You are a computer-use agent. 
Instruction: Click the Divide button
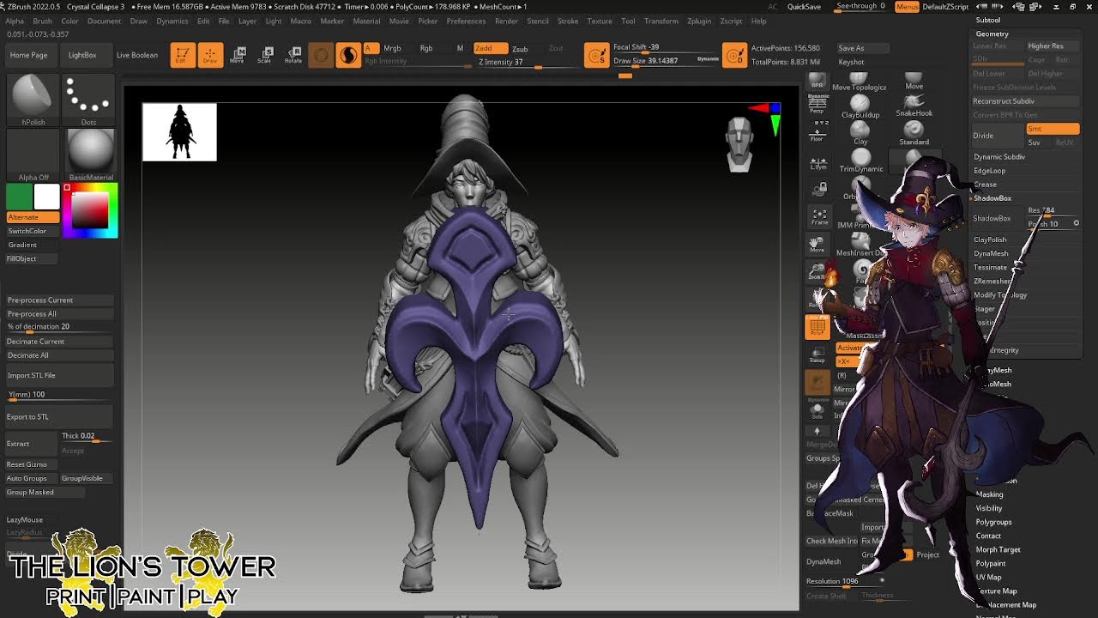pyautogui.click(x=998, y=136)
